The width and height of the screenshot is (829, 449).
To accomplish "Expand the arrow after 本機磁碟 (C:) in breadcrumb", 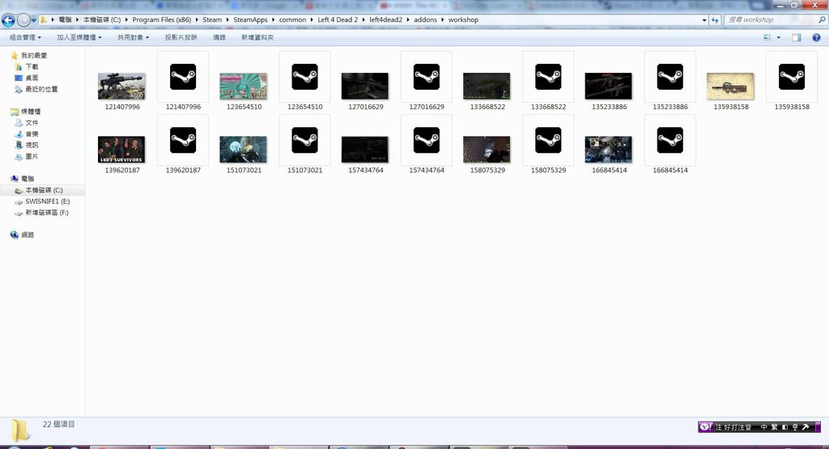I will click(126, 19).
